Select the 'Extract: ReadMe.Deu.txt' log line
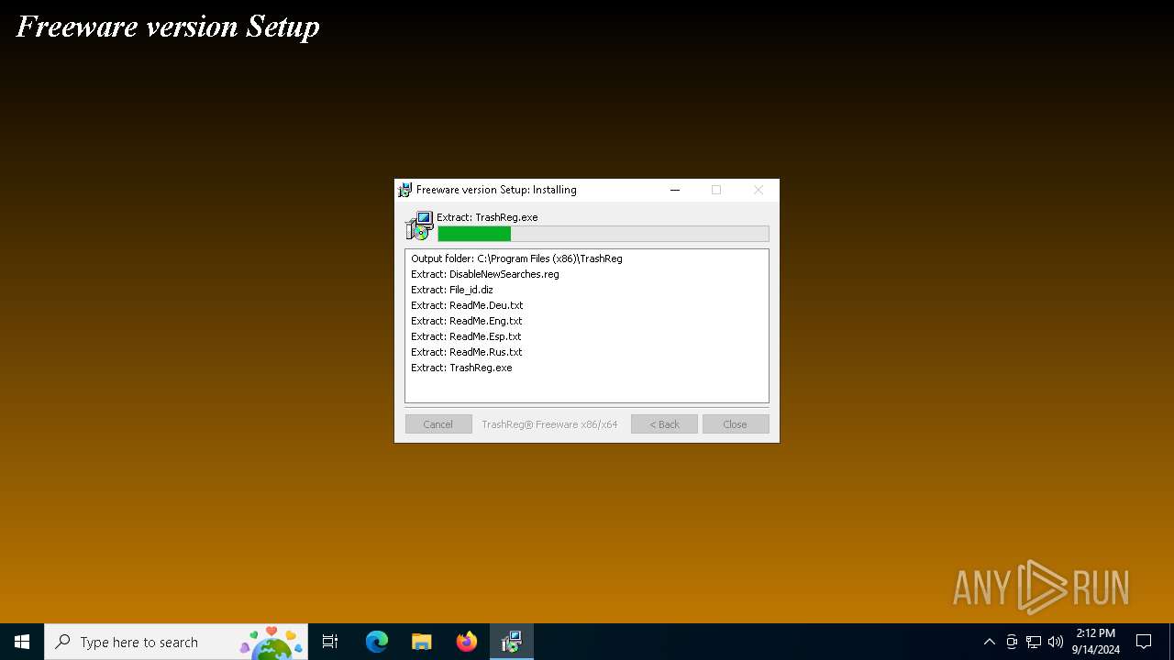This screenshot has width=1174, height=660. (467, 305)
